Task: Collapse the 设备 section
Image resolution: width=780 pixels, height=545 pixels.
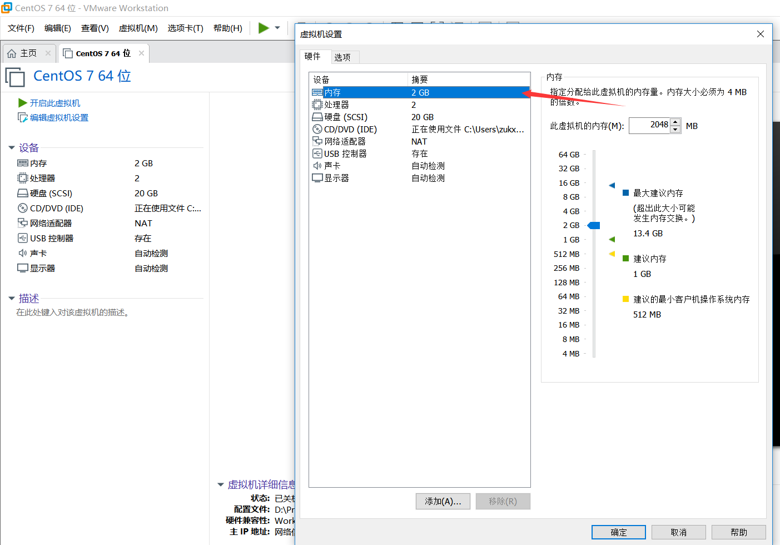Action: (12, 148)
